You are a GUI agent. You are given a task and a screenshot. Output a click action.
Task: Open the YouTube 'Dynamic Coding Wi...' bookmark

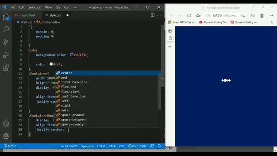click(213, 22)
